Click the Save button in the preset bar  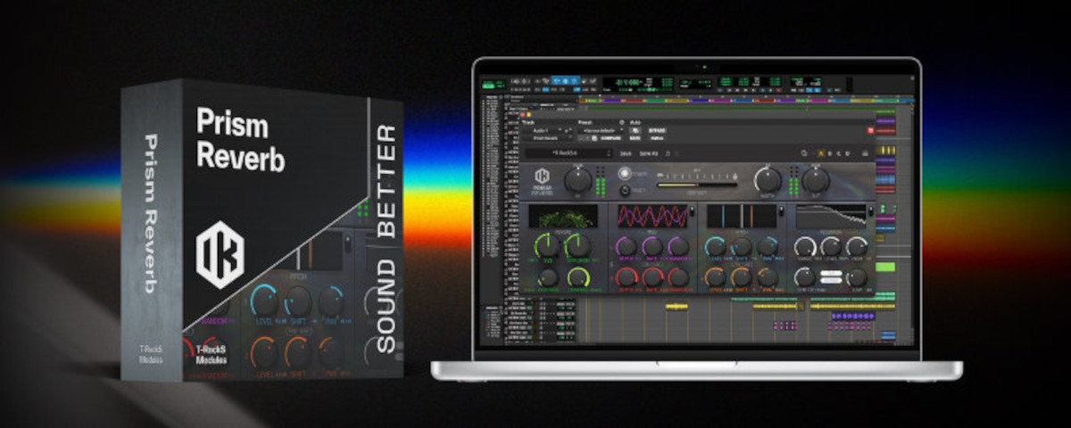click(626, 153)
